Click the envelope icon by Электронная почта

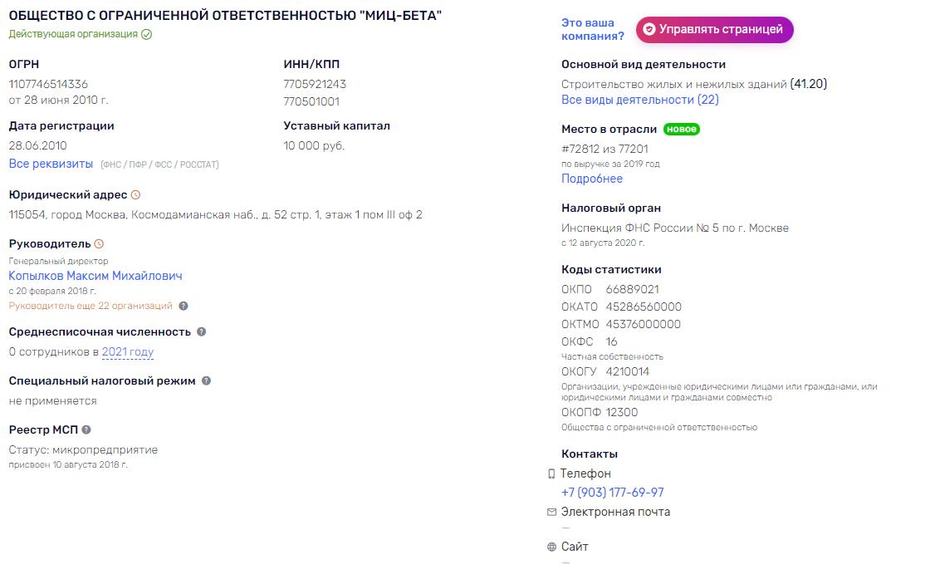click(551, 513)
